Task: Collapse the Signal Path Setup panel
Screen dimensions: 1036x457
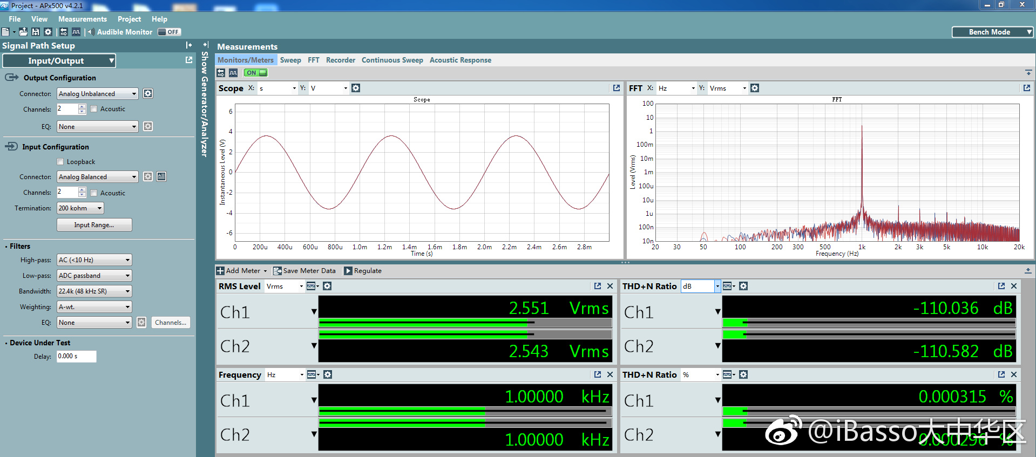Action: click(x=189, y=45)
